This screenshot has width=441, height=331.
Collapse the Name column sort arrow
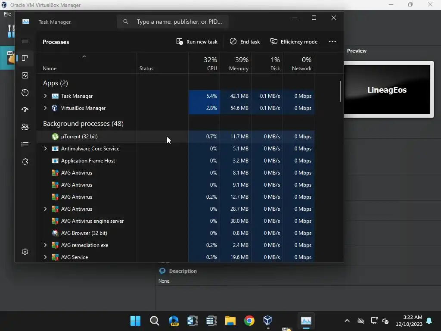point(84,56)
